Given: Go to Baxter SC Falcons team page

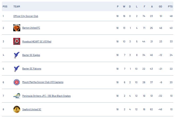Looking at the screenshot, I should pyautogui.click(x=32, y=69).
